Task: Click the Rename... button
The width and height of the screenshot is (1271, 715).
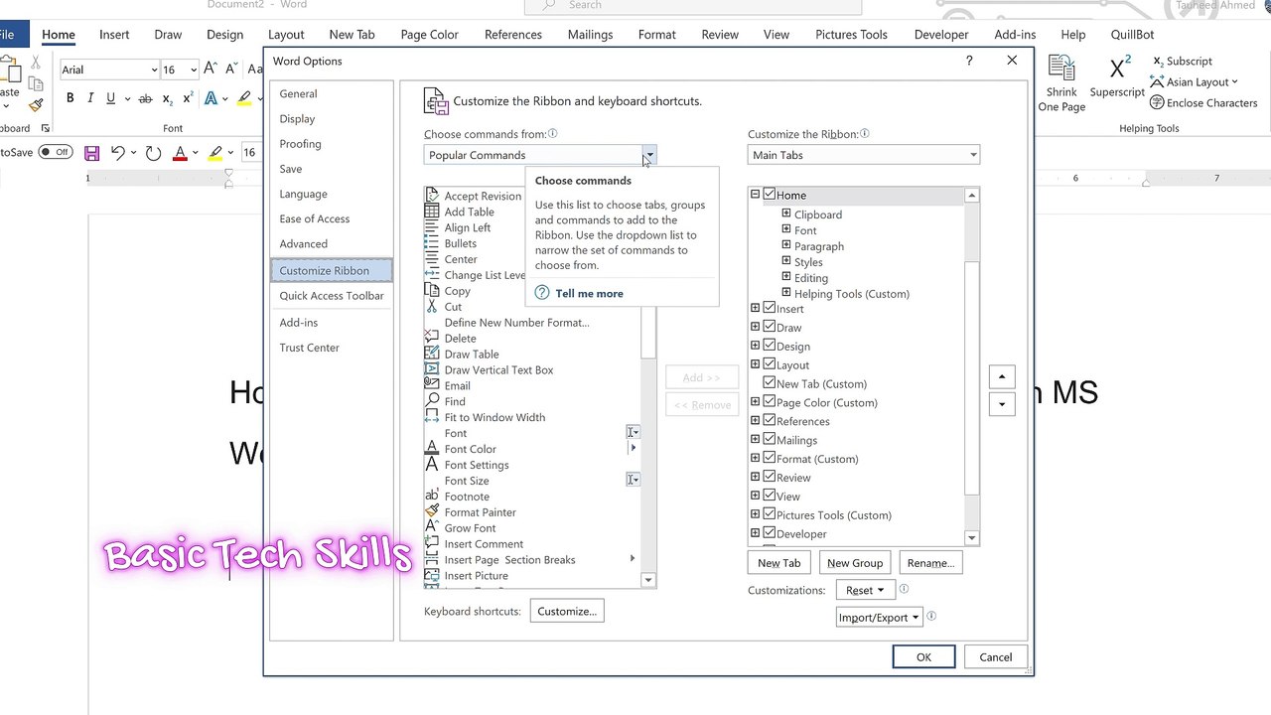Action: 930,563
